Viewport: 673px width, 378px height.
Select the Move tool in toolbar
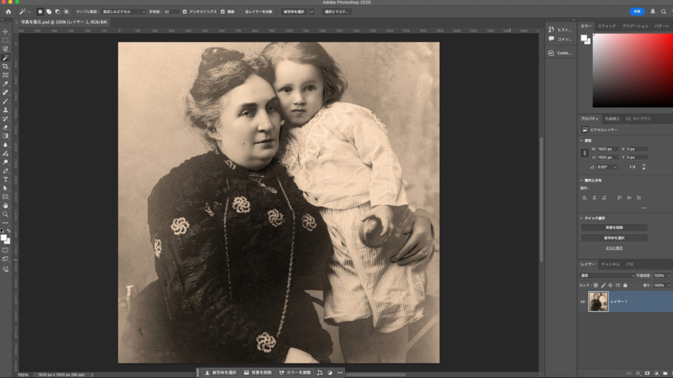coord(5,31)
